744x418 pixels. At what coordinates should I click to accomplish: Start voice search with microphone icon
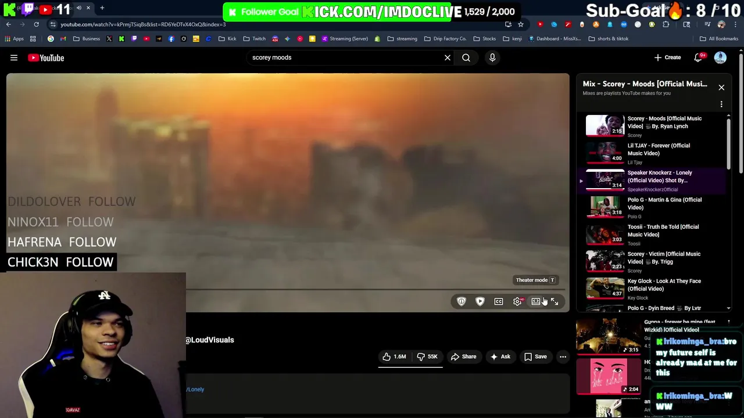[x=492, y=57]
